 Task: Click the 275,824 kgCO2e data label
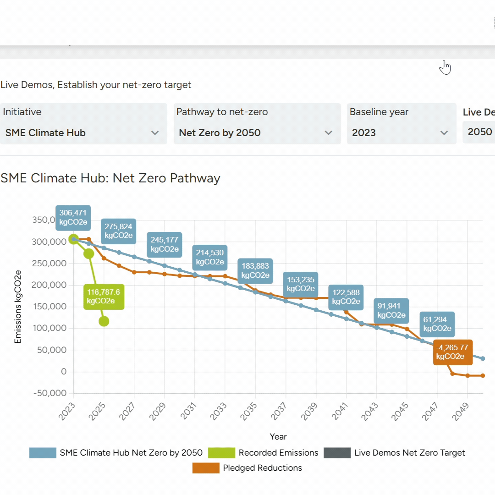point(118,231)
